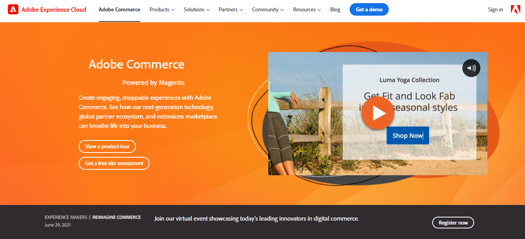
Task: Click the June 29, 2021 event date
Action: coord(58,225)
